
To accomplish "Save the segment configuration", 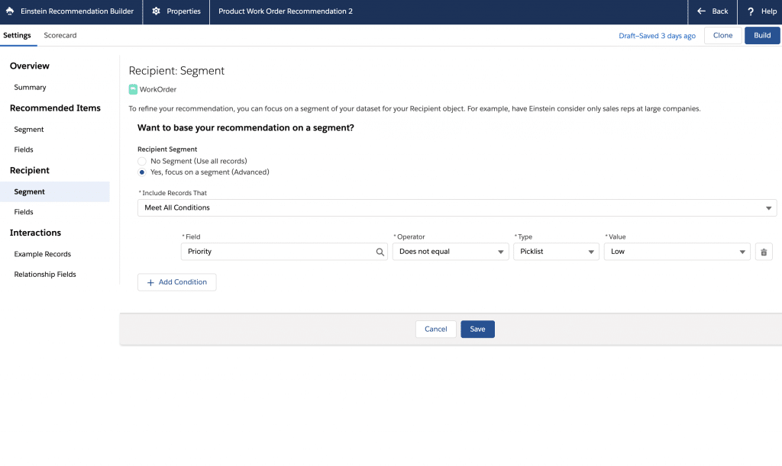I will click(477, 329).
